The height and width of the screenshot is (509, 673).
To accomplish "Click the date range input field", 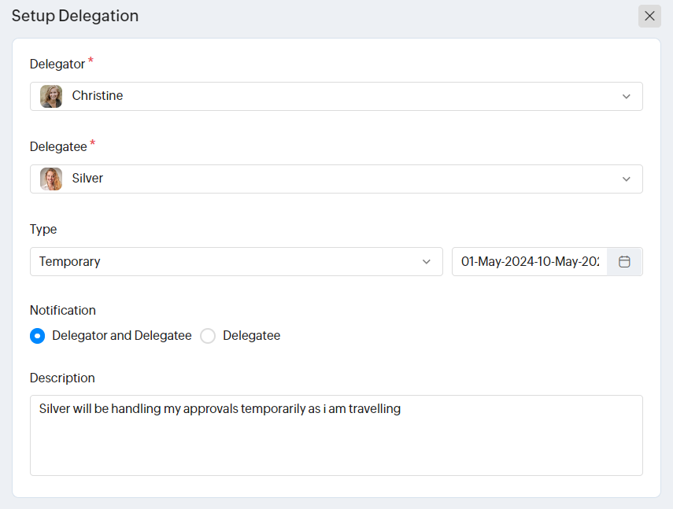I will (530, 262).
